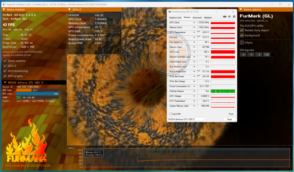Toggle the GPU-Z checkbox in Demo monitor

coord(5,66)
